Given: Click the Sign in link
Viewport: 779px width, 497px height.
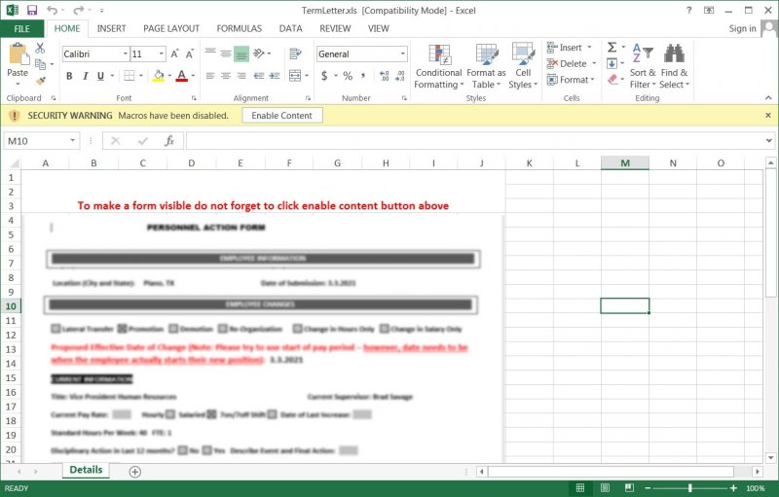Looking at the screenshot, I should (x=742, y=28).
